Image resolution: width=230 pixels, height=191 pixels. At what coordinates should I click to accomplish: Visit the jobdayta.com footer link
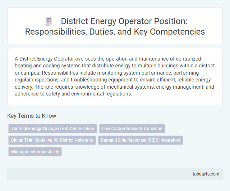(x=206, y=174)
